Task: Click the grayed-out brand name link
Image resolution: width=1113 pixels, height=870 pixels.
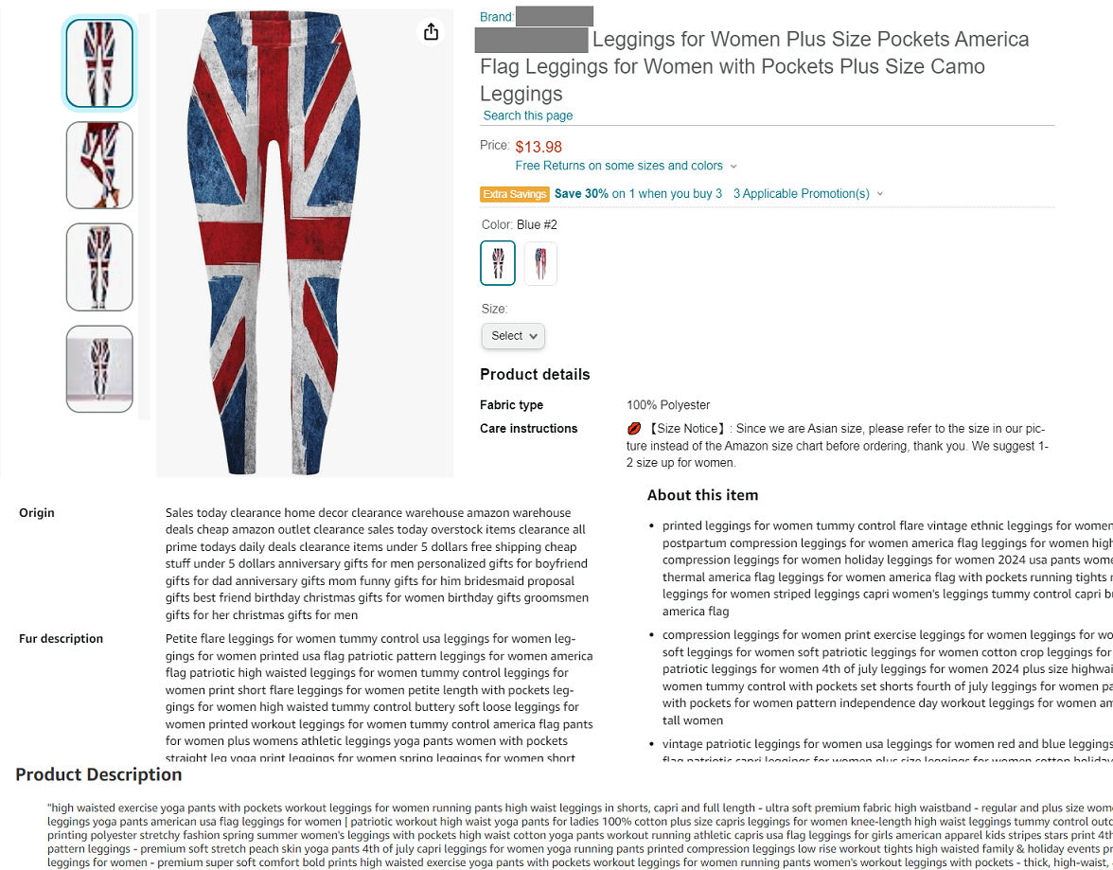Action: pos(554,15)
